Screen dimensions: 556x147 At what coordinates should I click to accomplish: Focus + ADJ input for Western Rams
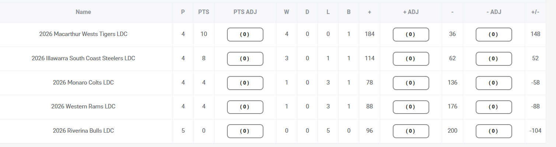point(411,107)
